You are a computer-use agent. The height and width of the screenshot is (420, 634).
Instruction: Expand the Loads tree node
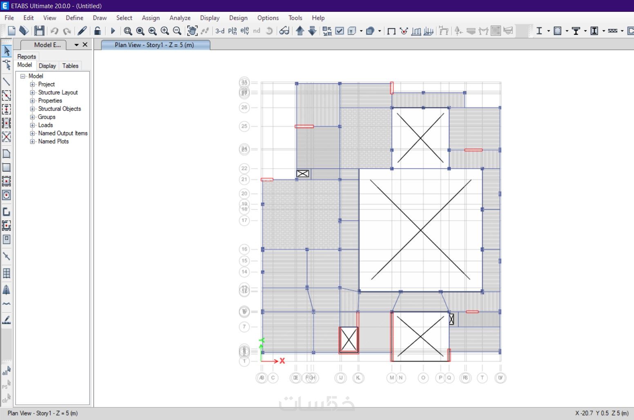(x=32, y=125)
